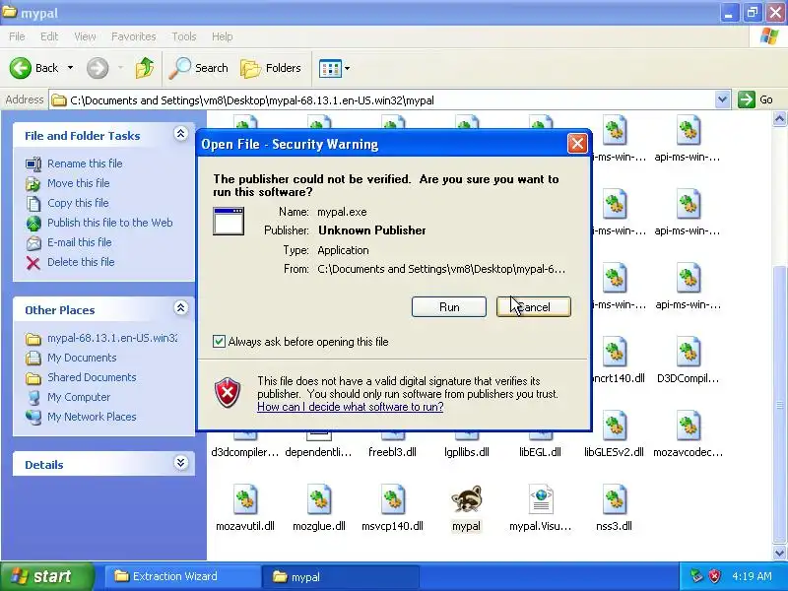
Task: Open Shared Documents folder link
Action: [92, 377]
